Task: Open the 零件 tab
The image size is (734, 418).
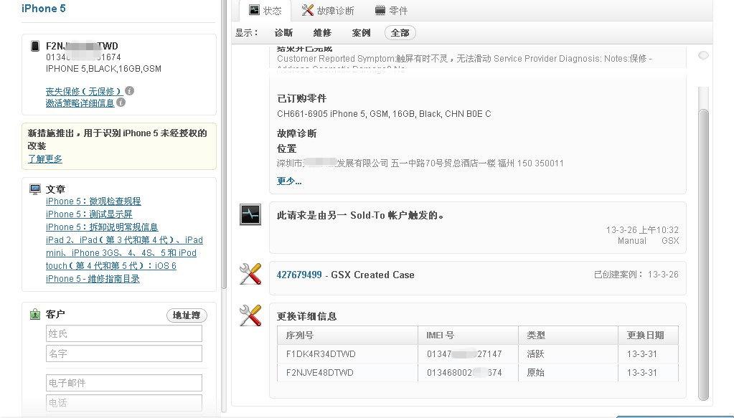Action: (x=391, y=10)
